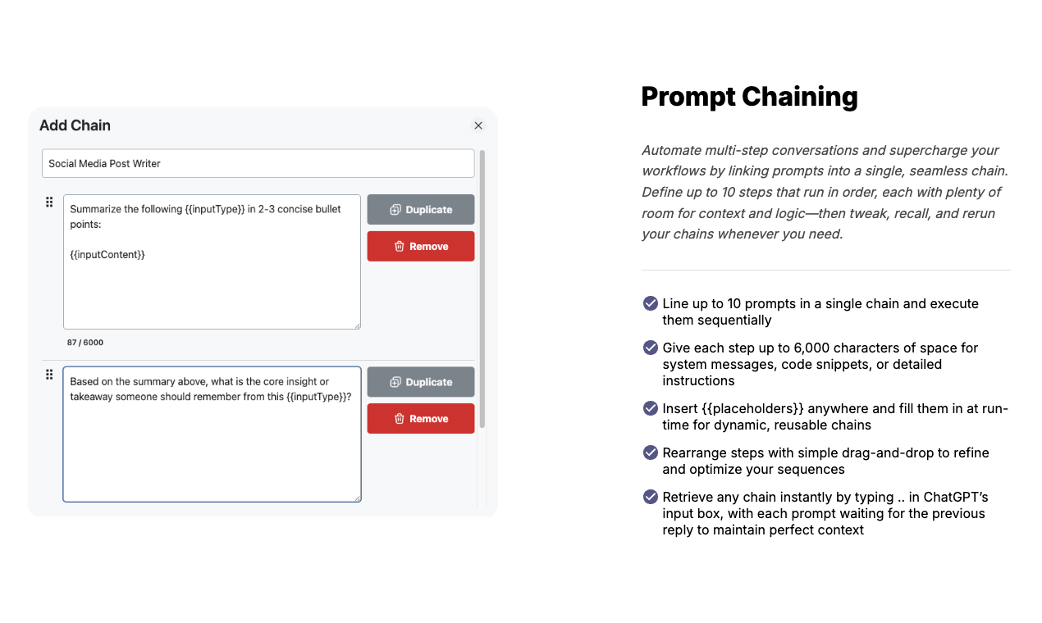Click the checkmark badge beside 'Line up to 10 prompts'
The width and height of the screenshot is (1042, 623).
650,302
